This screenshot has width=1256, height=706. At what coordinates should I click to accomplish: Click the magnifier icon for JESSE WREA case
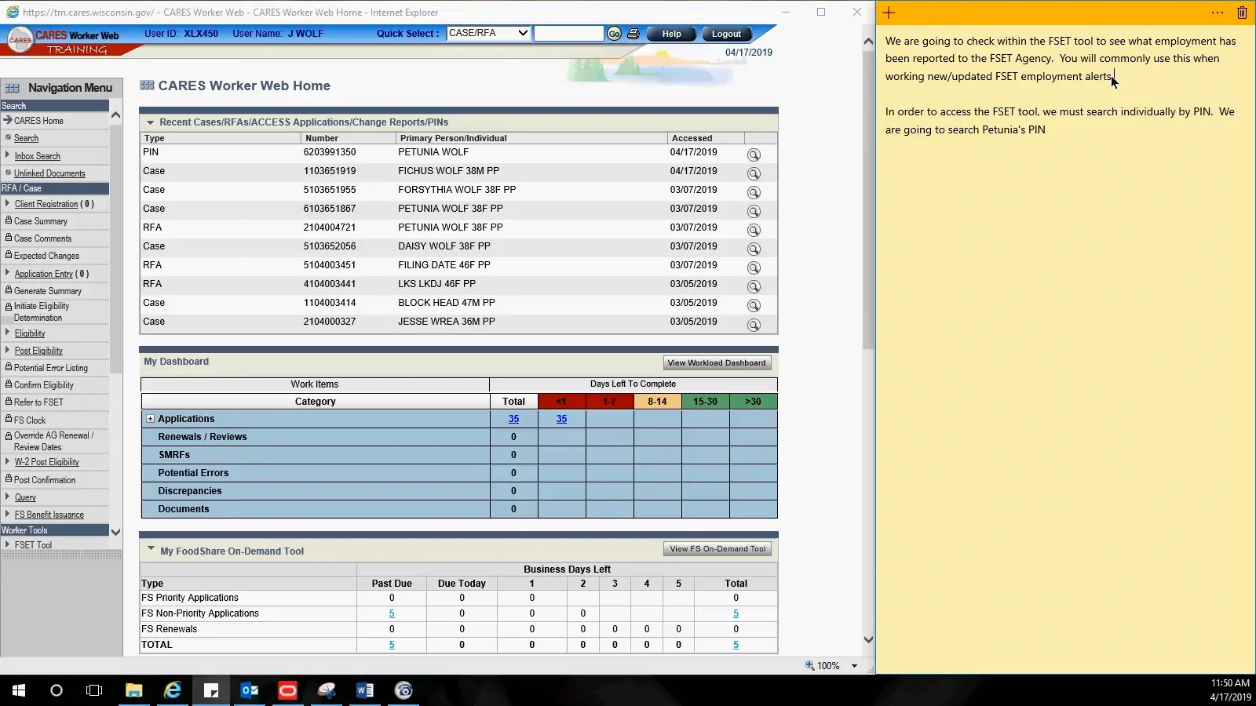(754, 324)
